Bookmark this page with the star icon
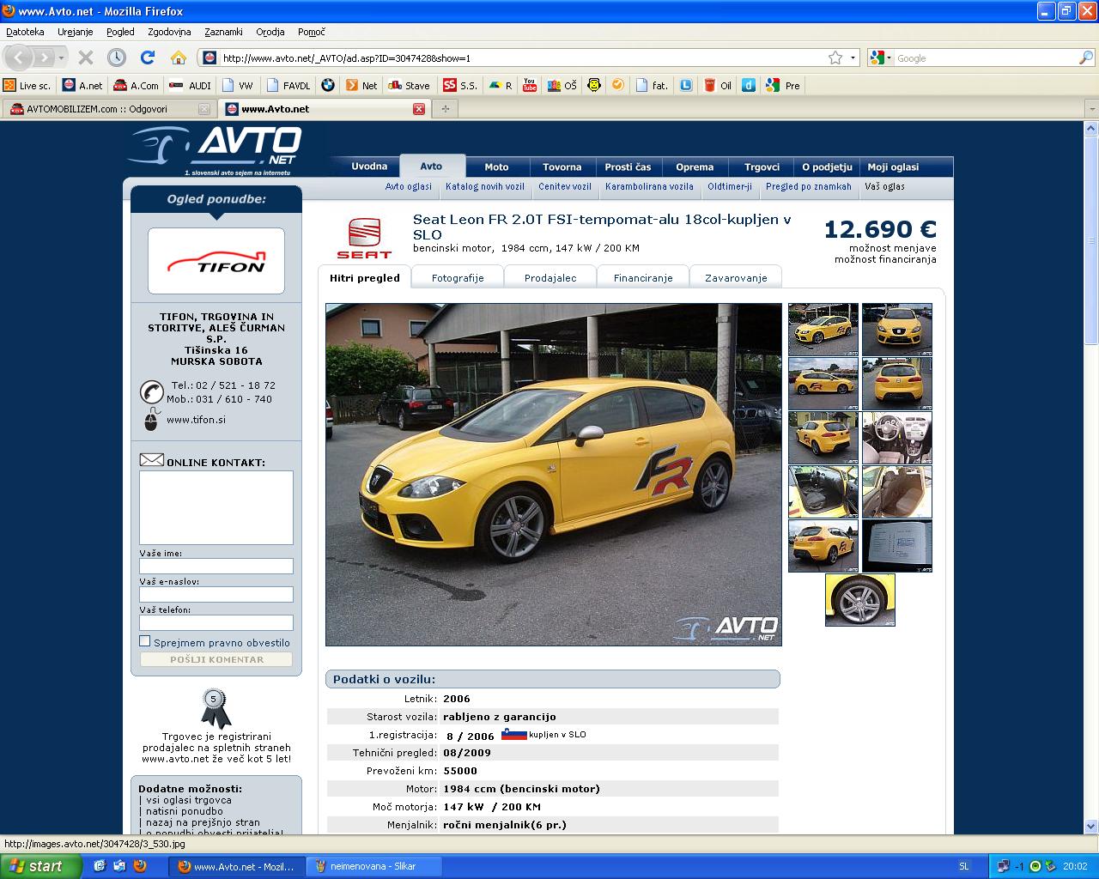 pos(835,58)
